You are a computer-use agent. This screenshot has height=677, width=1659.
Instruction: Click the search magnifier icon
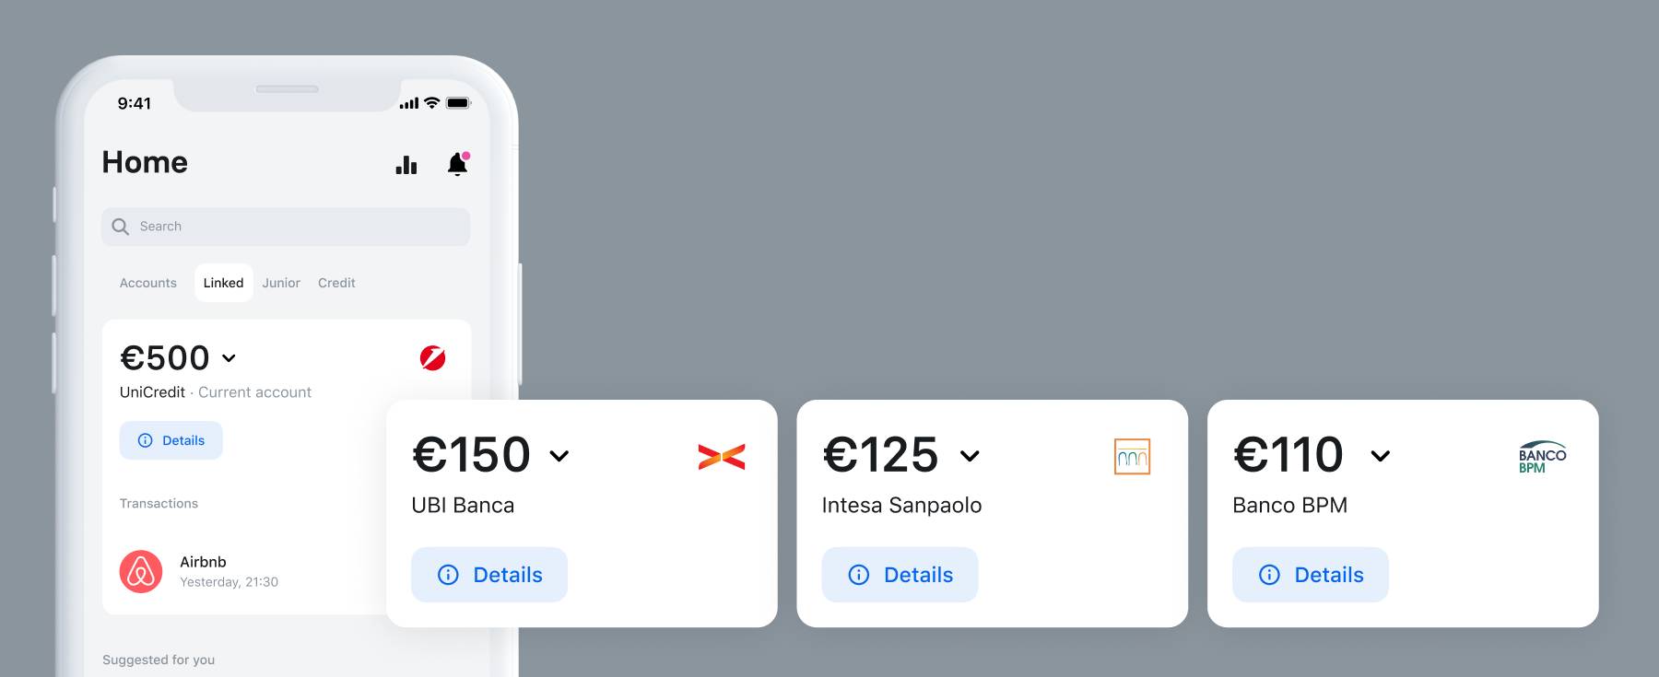(120, 227)
